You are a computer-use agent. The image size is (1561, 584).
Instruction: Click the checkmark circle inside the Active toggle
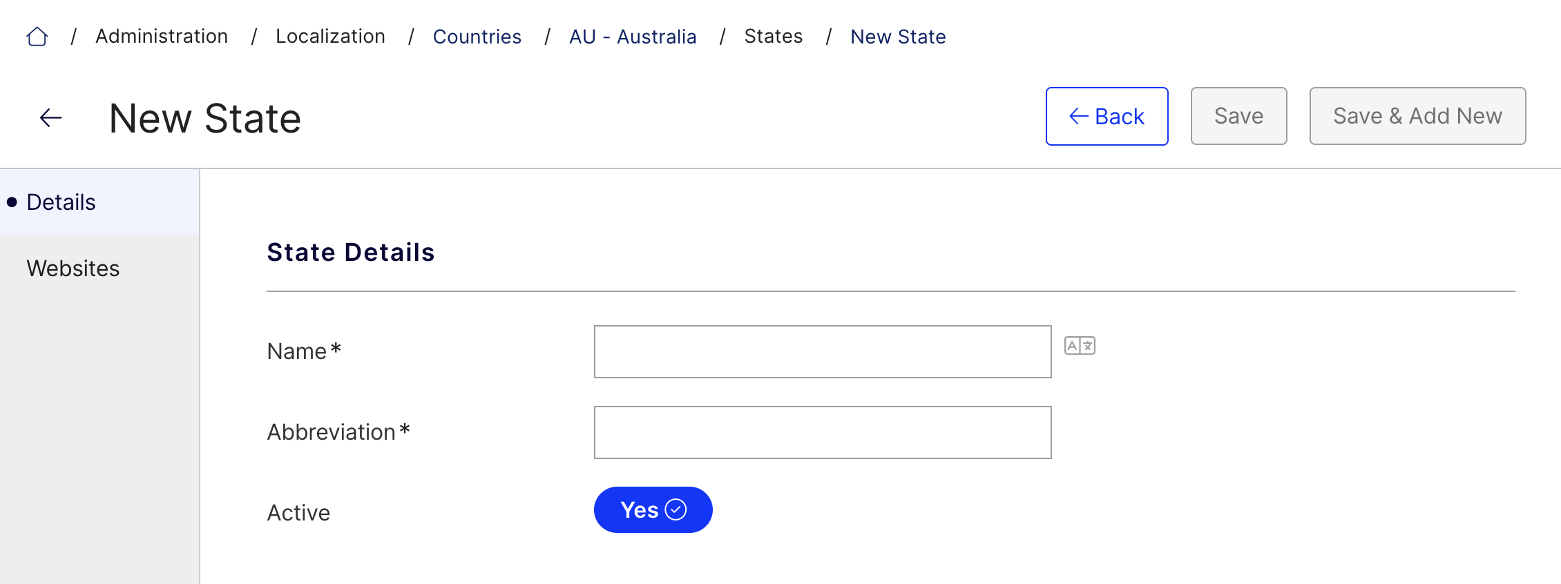pos(675,509)
